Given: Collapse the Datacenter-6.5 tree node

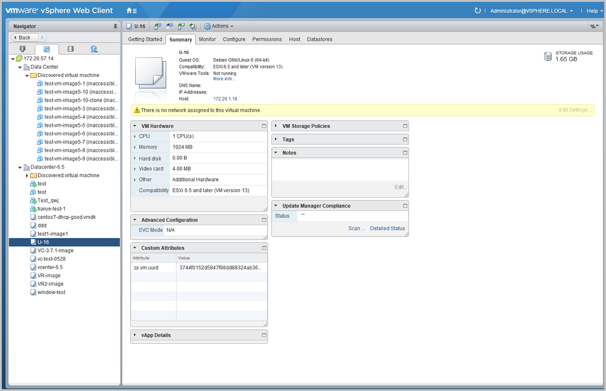Looking at the screenshot, I should pyautogui.click(x=19, y=167).
